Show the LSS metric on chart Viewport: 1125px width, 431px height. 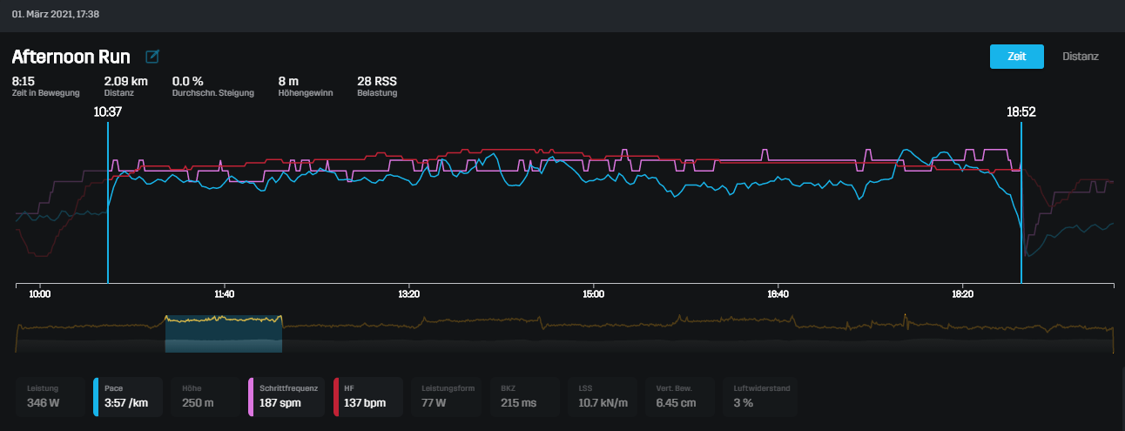point(604,397)
